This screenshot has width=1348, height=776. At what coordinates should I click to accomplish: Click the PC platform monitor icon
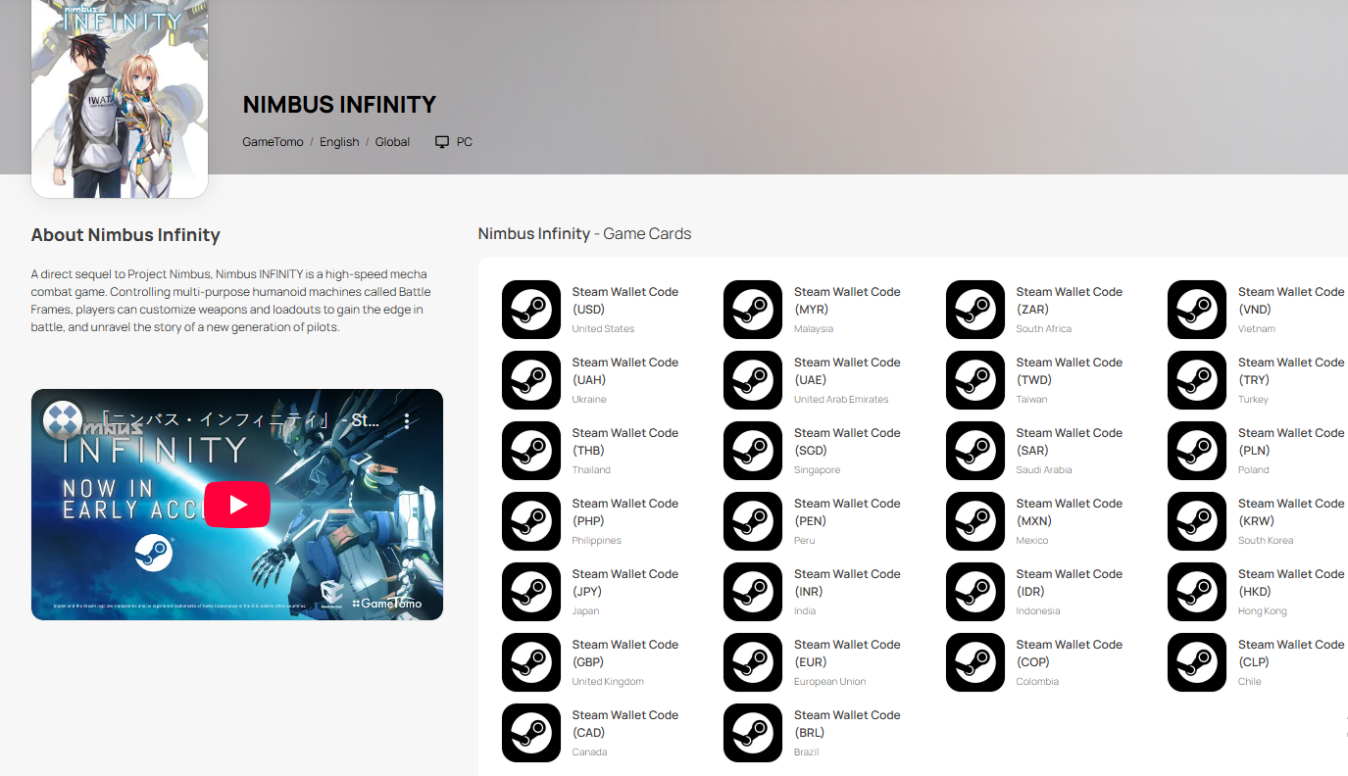pos(442,142)
